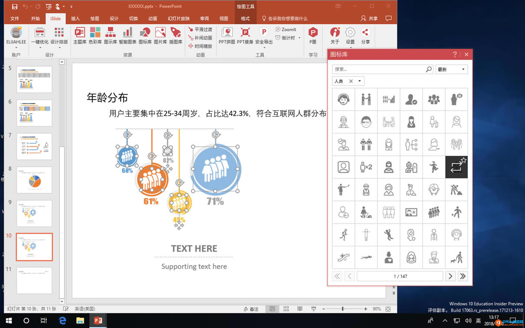This screenshot has width=525, height=328.
Task: Open the 绘图工具 格式 tab
Action: [245, 19]
